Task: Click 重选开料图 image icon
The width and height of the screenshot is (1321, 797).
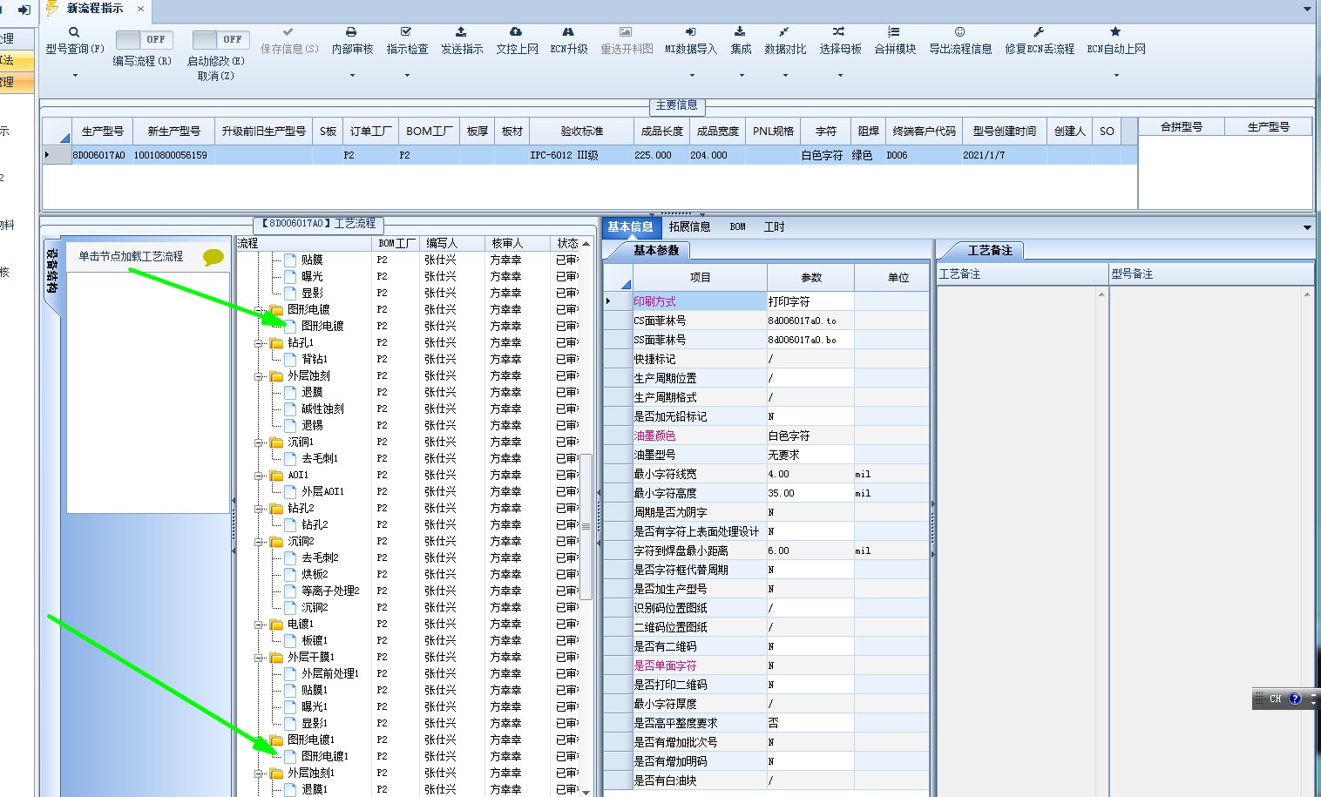Action: click(x=626, y=31)
